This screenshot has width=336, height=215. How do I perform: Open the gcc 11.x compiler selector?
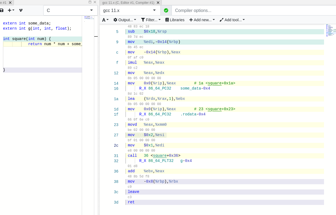coord(130,10)
